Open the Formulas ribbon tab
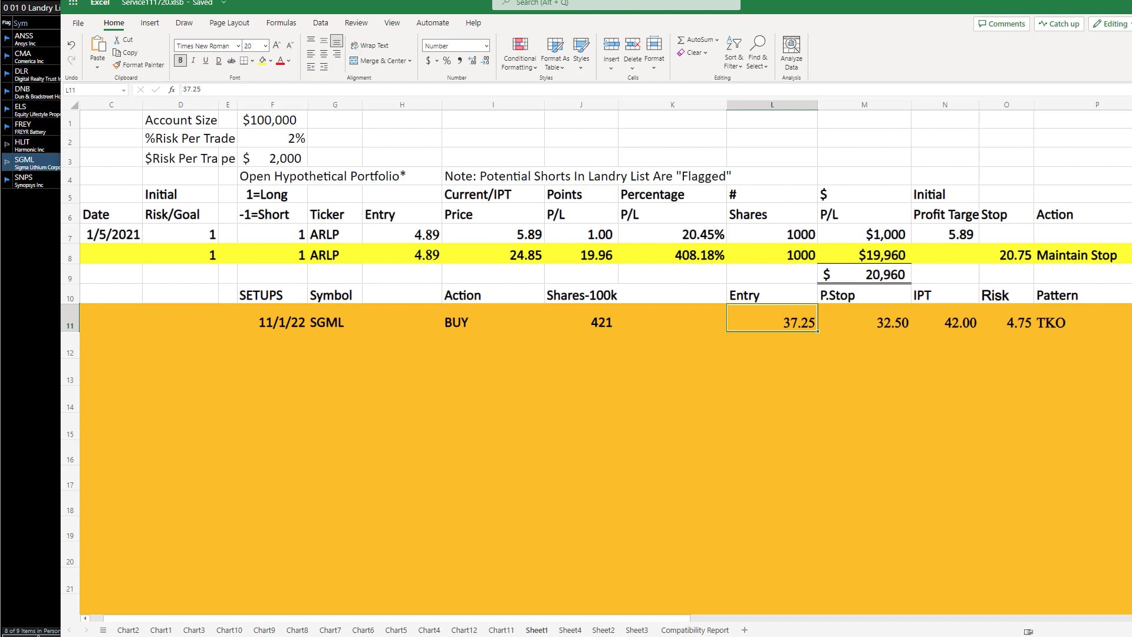1132x637 pixels. tap(281, 23)
